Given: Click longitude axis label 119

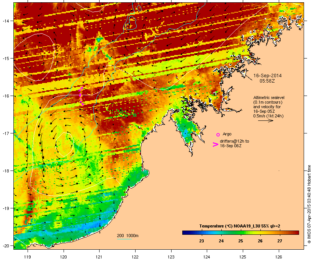Looking at the screenshot, I should (28, 257).
